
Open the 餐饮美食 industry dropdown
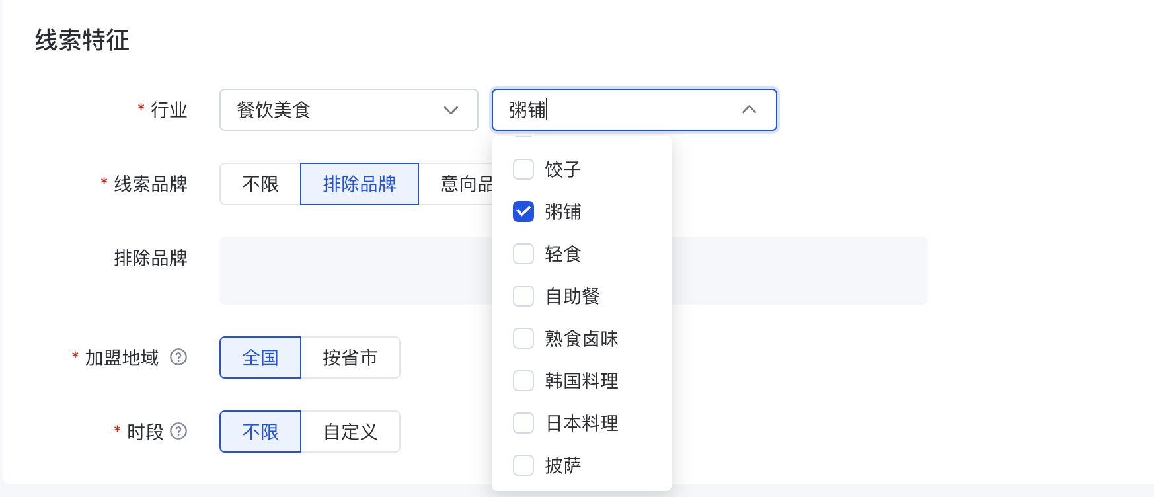point(330,110)
